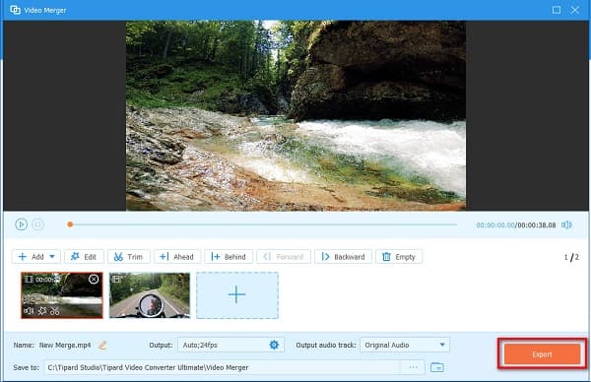Expand the Output audio track dropdown

442,345
